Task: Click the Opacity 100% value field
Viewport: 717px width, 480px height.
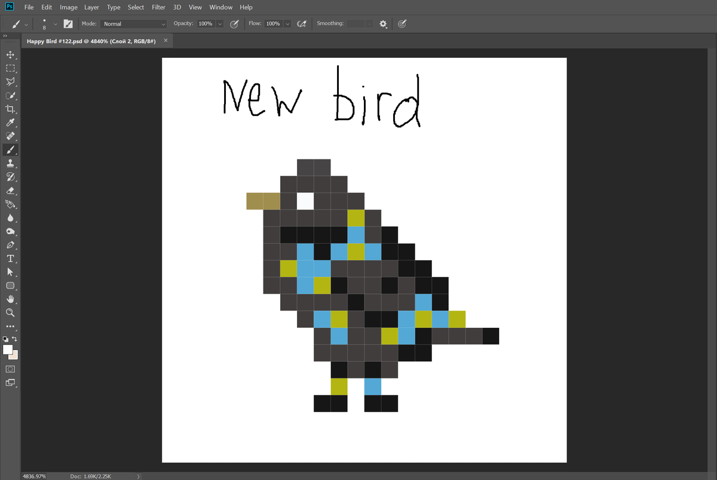Action: click(205, 24)
